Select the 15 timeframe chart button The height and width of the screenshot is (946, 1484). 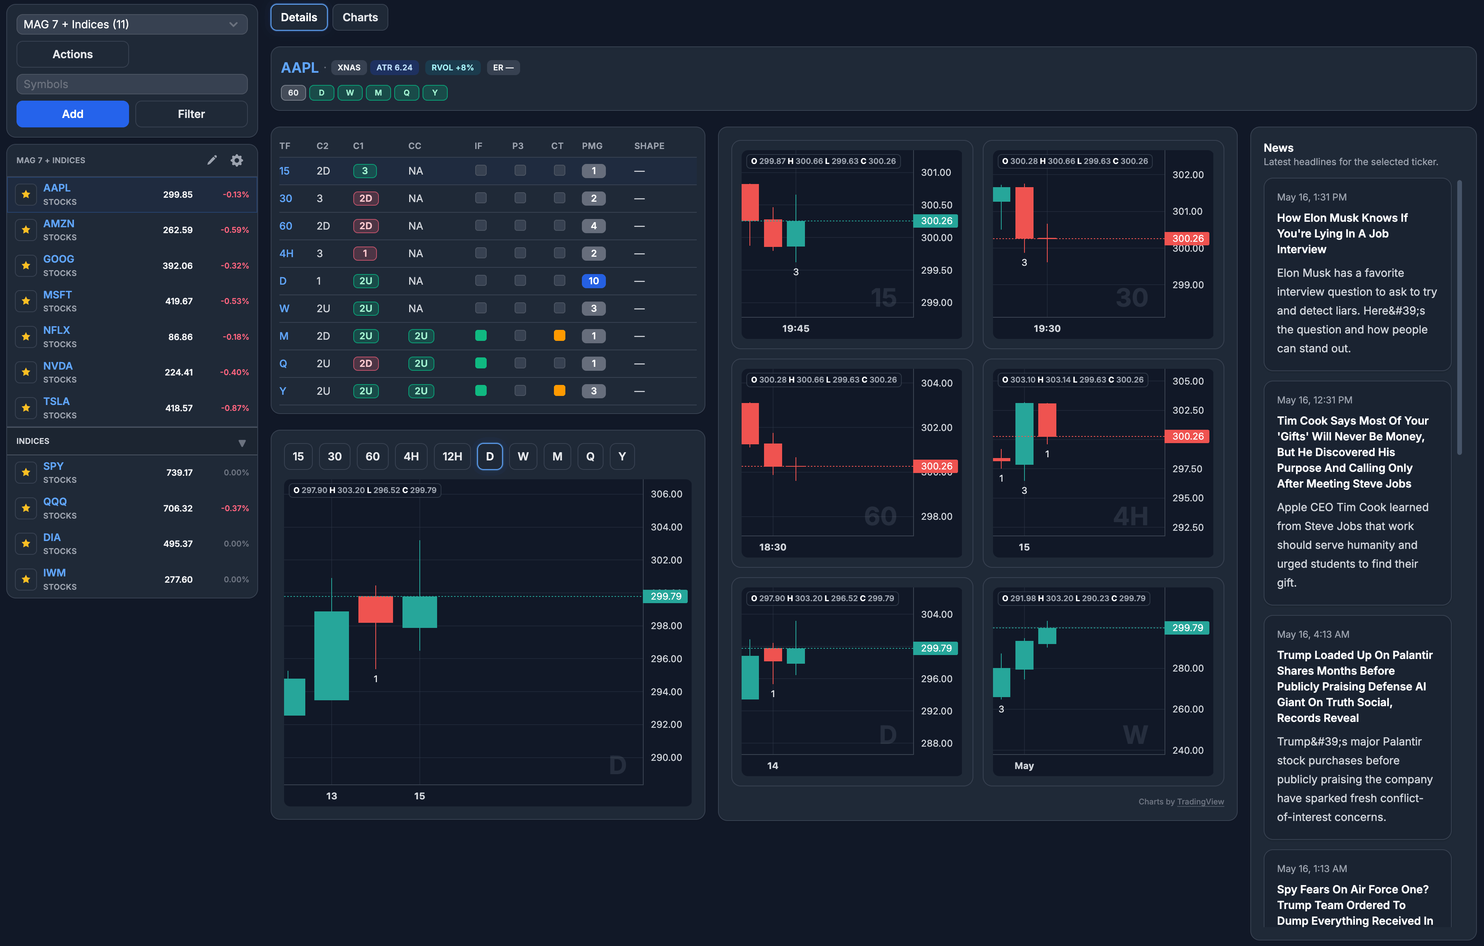(298, 456)
